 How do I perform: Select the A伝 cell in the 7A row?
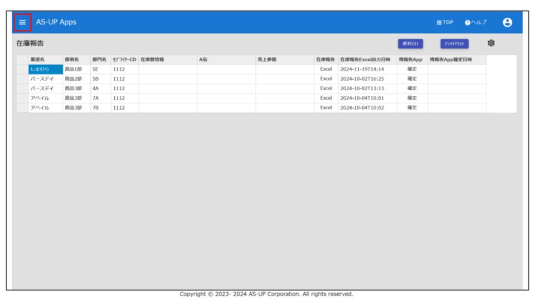point(226,98)
